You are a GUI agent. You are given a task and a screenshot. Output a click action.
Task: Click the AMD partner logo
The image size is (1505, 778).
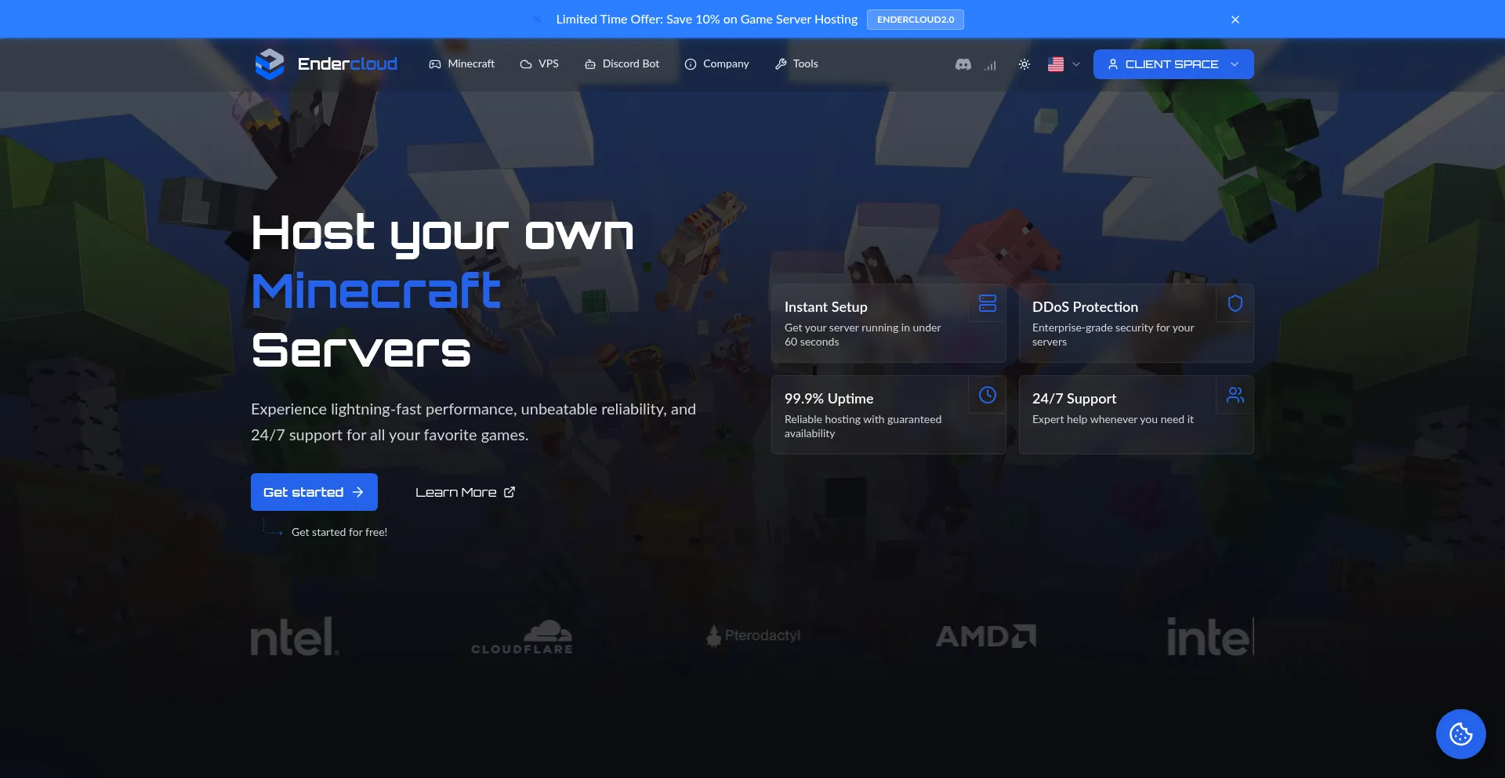[x=986, y=635]
